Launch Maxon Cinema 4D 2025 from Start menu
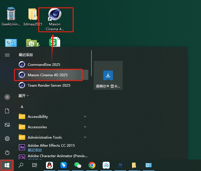201x171 pixels. click(48, 75)
